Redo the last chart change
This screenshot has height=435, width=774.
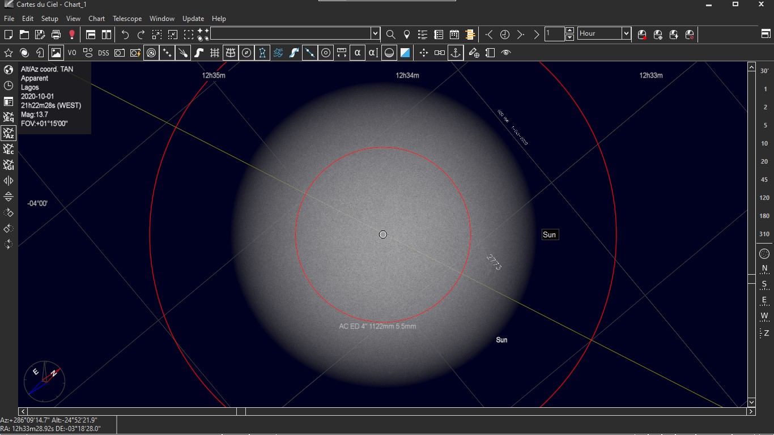click(141, 35)
